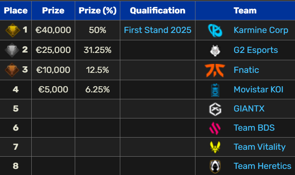Image resolution: width=295 pixels, height=175 pixels.
Task: Click the bronze third place trophy icon
Action: [12, 70]
